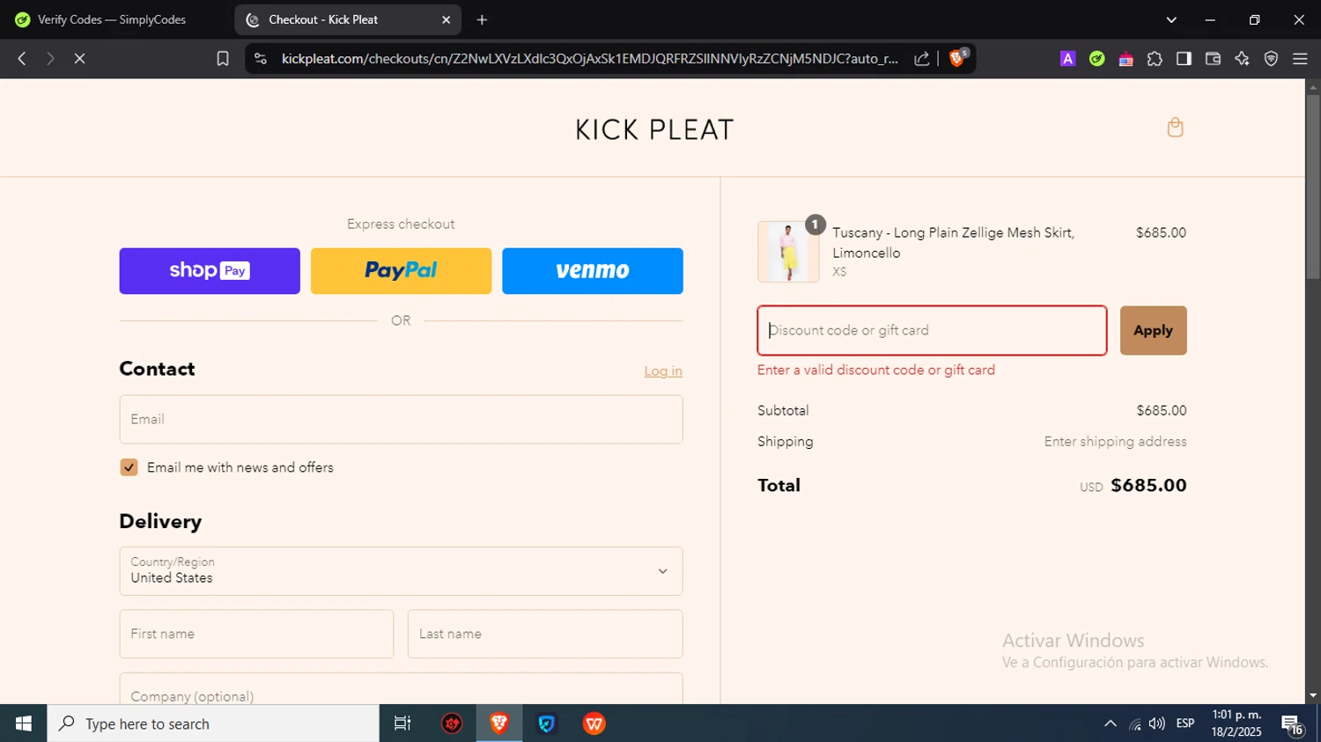The height and width of the screenshot is (742, 1321).
Task: Open the browser hamburger main menu
Action: pyautogui.click(x=1300, y=59)
